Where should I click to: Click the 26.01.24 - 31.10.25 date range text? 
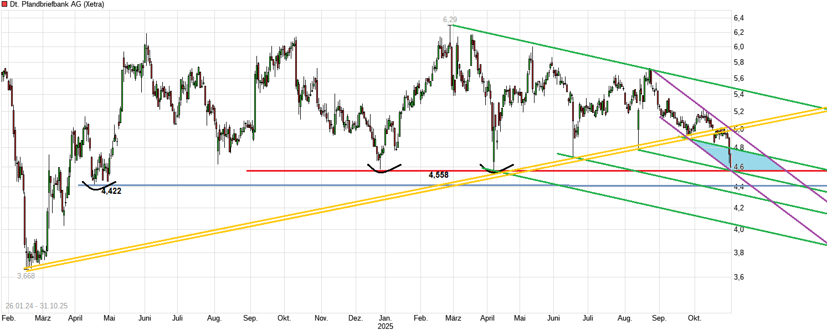[x=37, y=304]
